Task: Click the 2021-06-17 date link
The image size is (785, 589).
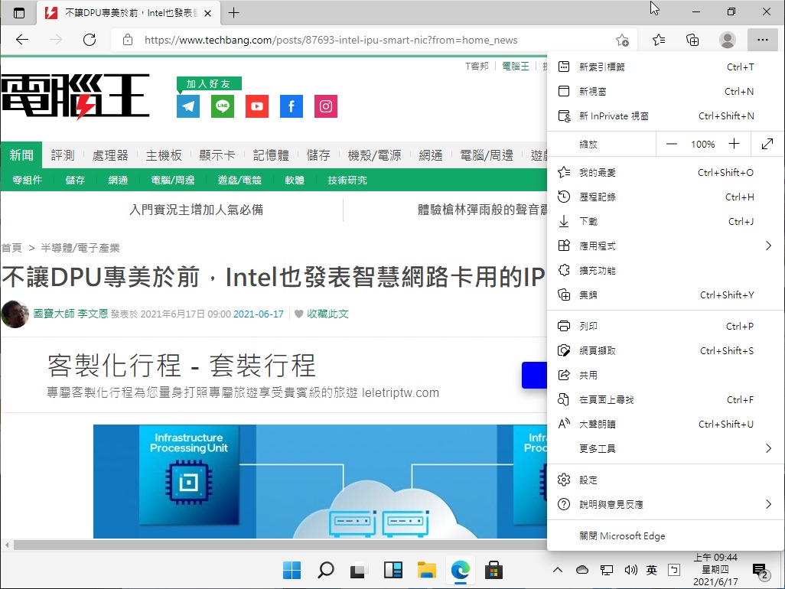Action: (x=259, y=314)
